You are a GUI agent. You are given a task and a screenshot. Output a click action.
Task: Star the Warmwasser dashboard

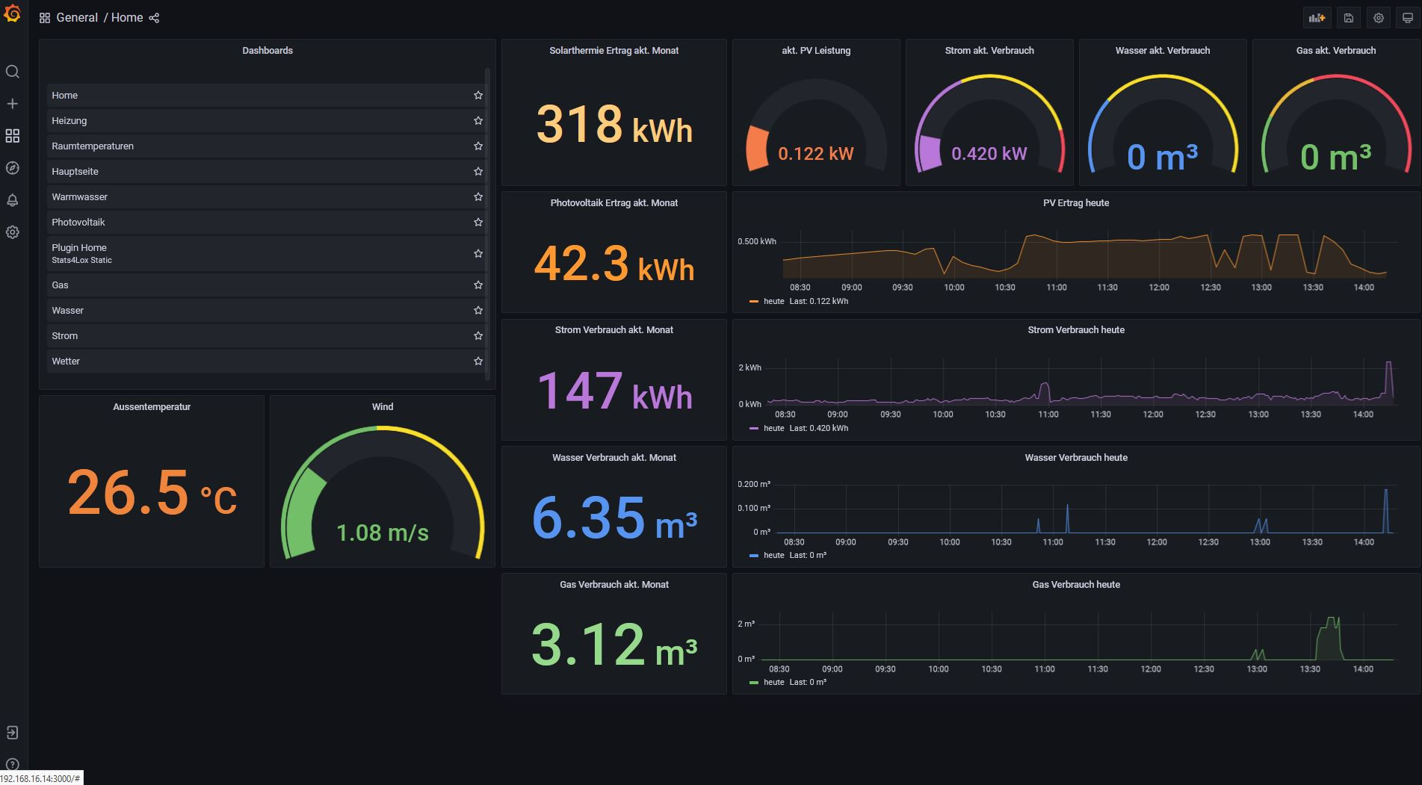478,197
